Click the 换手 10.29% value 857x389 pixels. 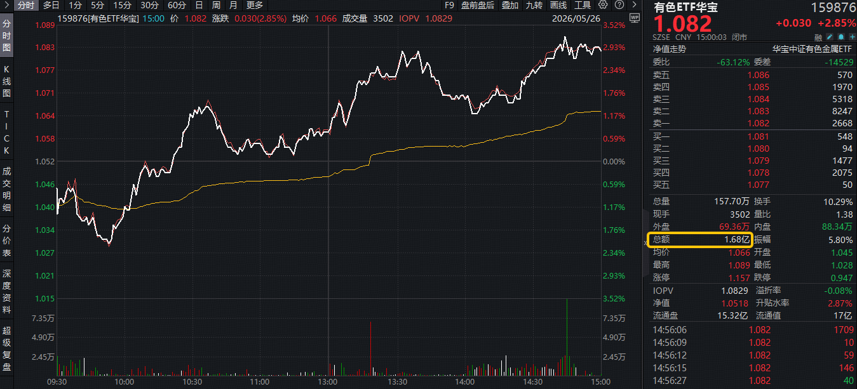click(x=837, y=201)
